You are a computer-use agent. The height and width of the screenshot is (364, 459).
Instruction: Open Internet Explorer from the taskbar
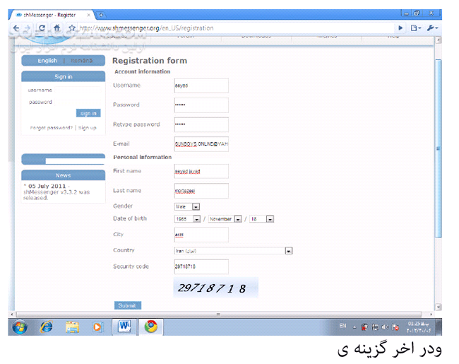tap(47, 327)
